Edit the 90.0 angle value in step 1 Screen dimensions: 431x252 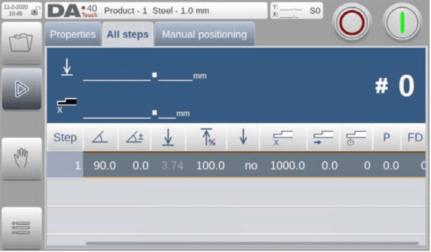(104, 166)
